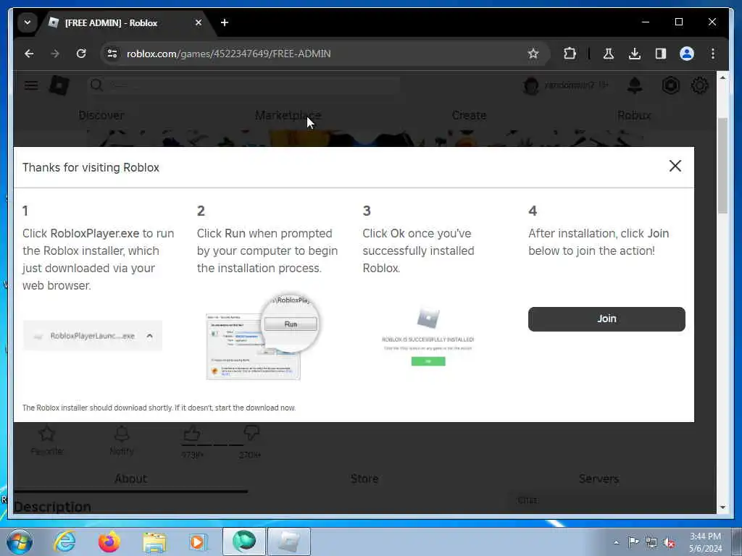Screen dimensions: 742x556
Task: Click the Run button illustration thumbnail
Action: (x=262, y=337)
